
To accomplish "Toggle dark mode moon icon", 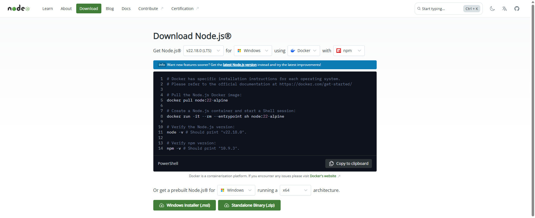I will click(x=492, y=9).
